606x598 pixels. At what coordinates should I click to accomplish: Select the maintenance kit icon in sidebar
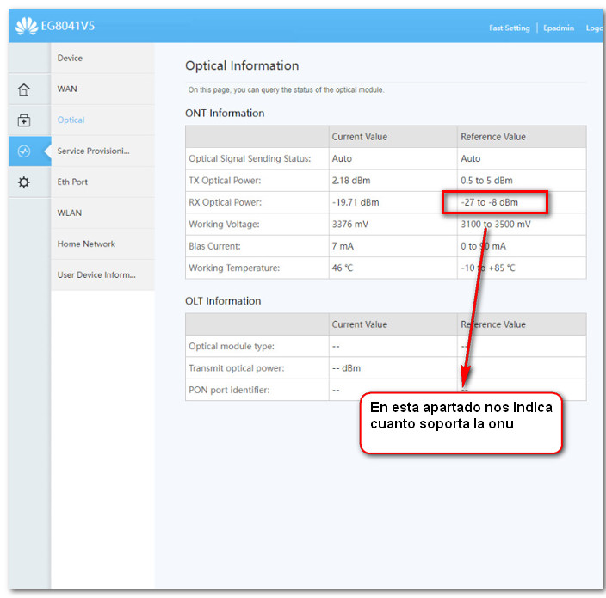click(24, 120)
